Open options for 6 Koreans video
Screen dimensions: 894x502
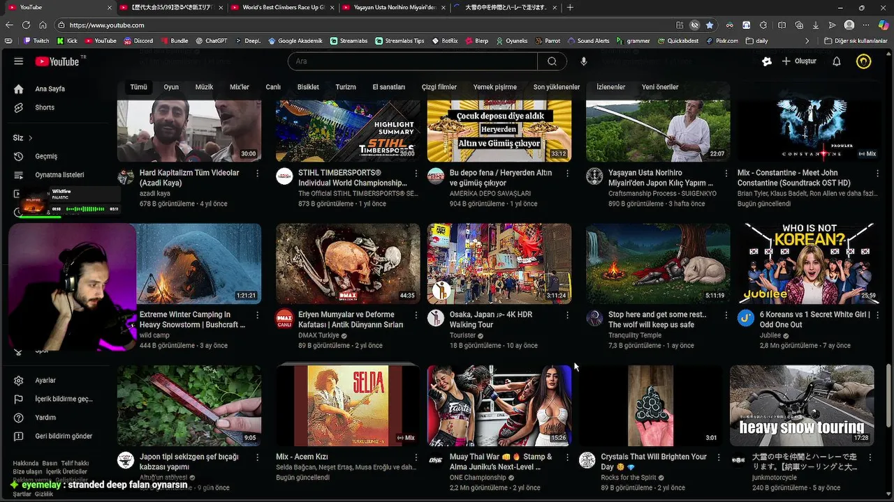[x=878, y=316]
